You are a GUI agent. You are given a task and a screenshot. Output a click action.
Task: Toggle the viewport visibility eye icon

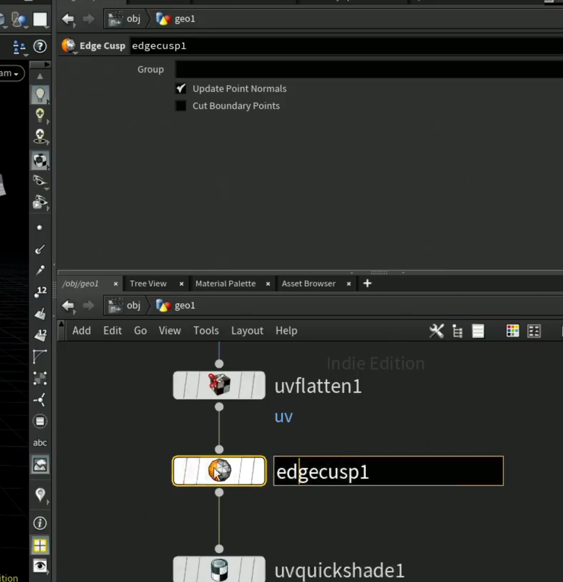click(x=40, y=566)
